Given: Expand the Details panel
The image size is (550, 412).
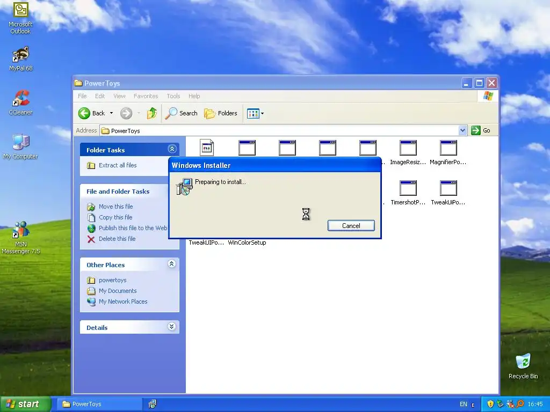Looking at the screenshot, I should click(172, 327).
